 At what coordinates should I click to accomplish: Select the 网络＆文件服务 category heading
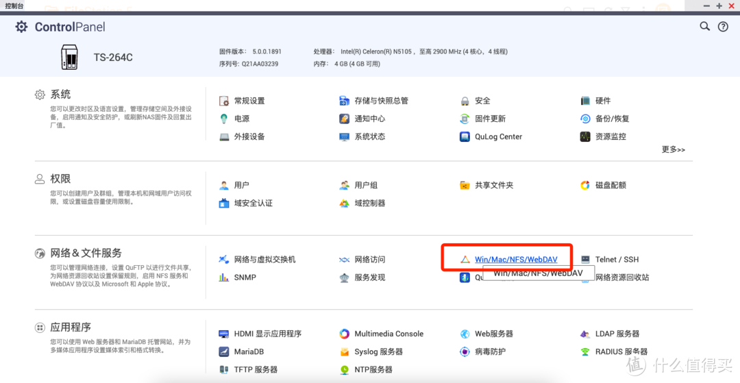86,253
